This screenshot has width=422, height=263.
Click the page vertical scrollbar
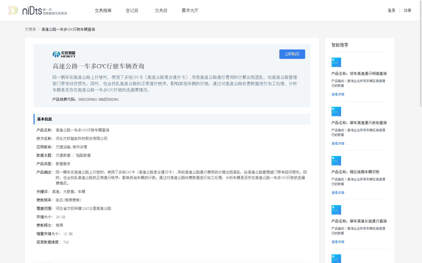click(420, 54)
